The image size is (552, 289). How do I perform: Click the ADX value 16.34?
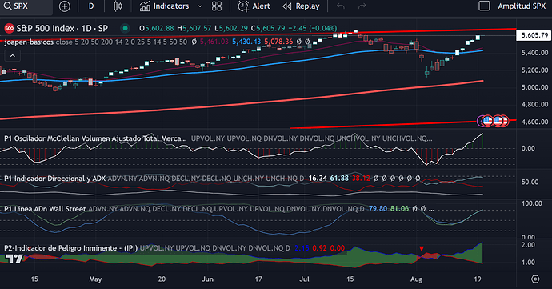coord(318,179)
